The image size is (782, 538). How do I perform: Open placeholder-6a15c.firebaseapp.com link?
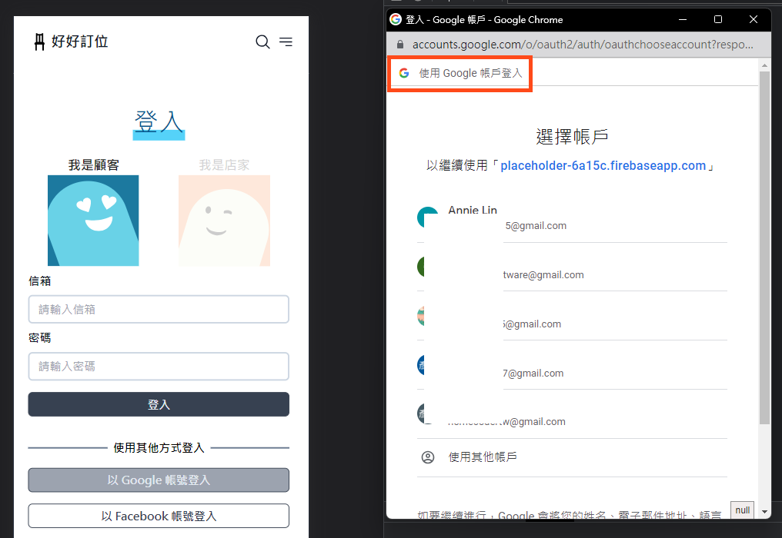tap(603, 165)
